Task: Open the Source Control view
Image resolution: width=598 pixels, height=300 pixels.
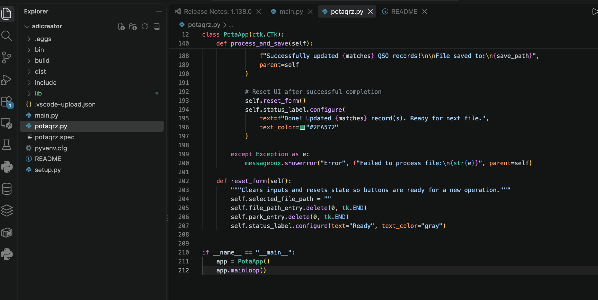Action: (7, 57)
